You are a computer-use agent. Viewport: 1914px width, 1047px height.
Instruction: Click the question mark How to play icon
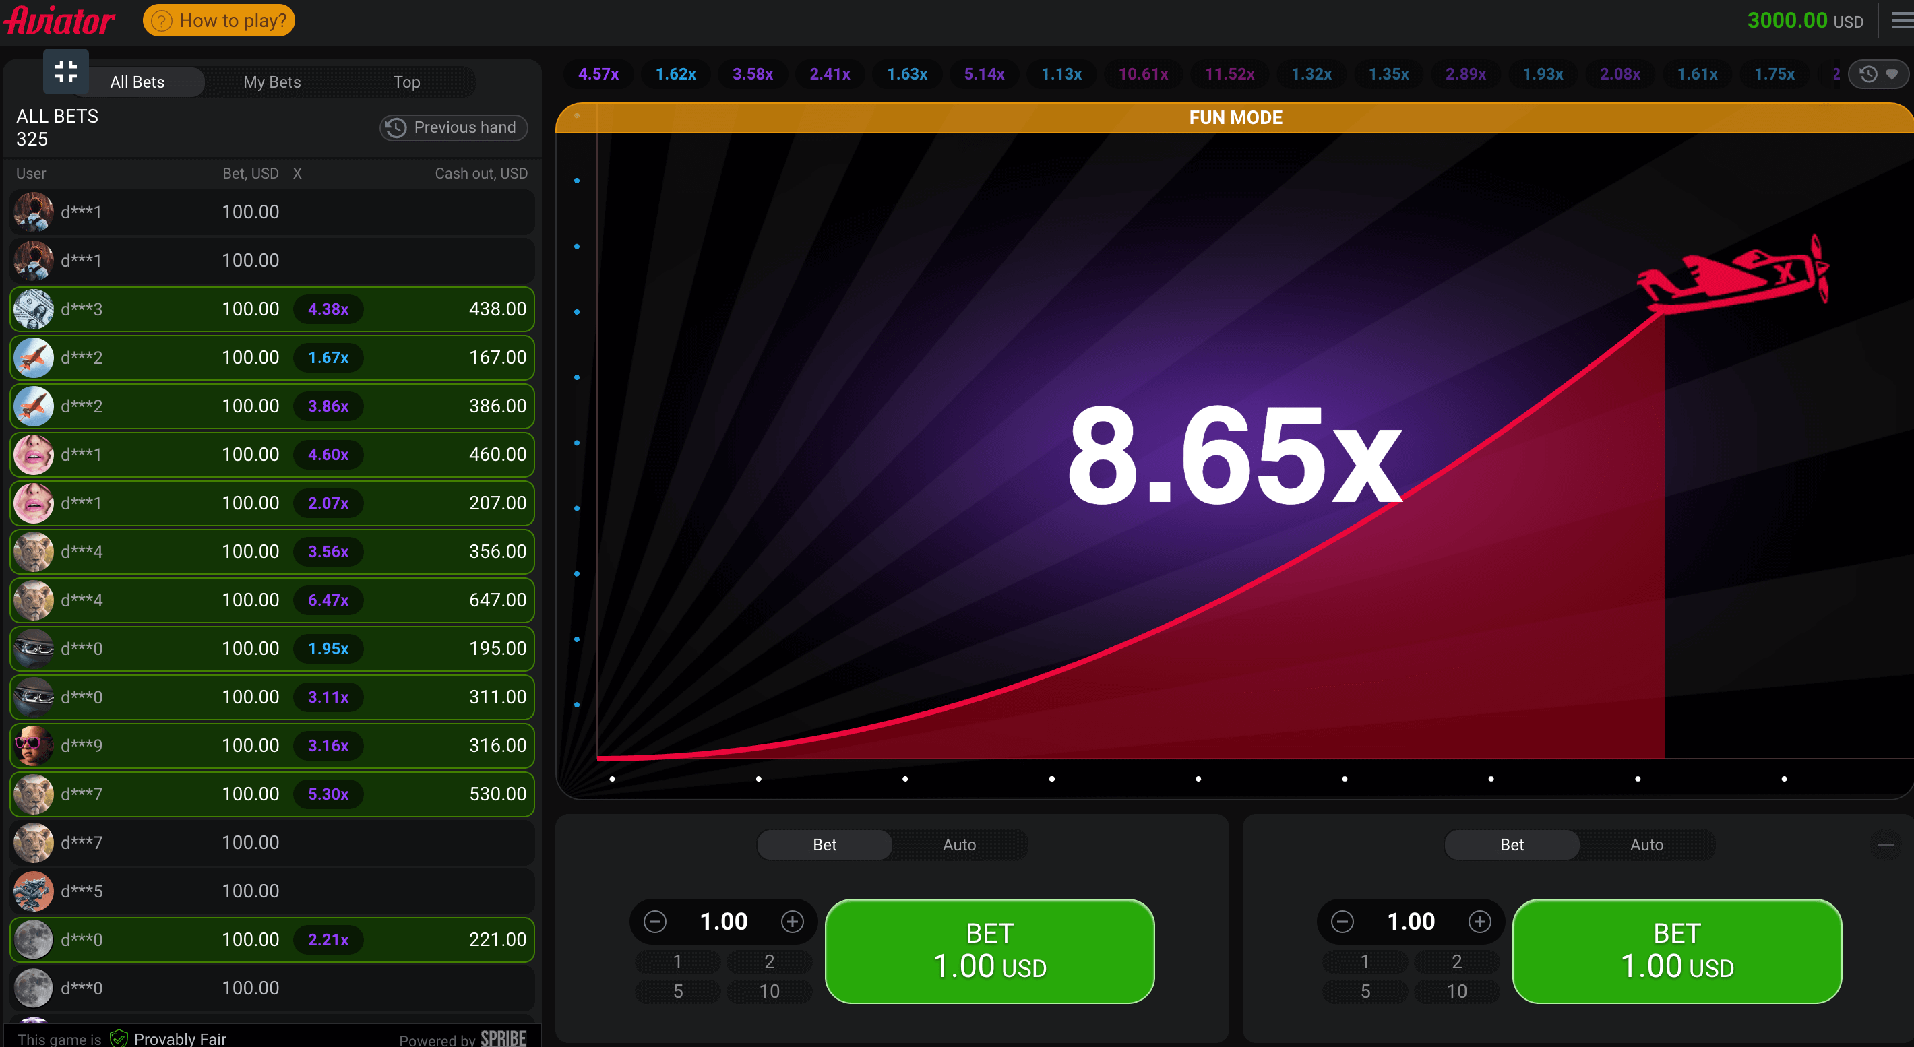161,21
